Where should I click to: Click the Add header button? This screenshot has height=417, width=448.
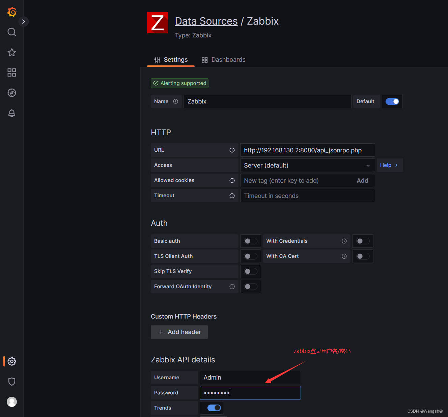point(179,332)
